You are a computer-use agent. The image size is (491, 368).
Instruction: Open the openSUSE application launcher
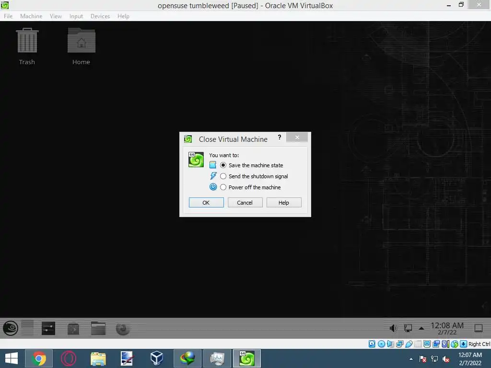(11, 329)
